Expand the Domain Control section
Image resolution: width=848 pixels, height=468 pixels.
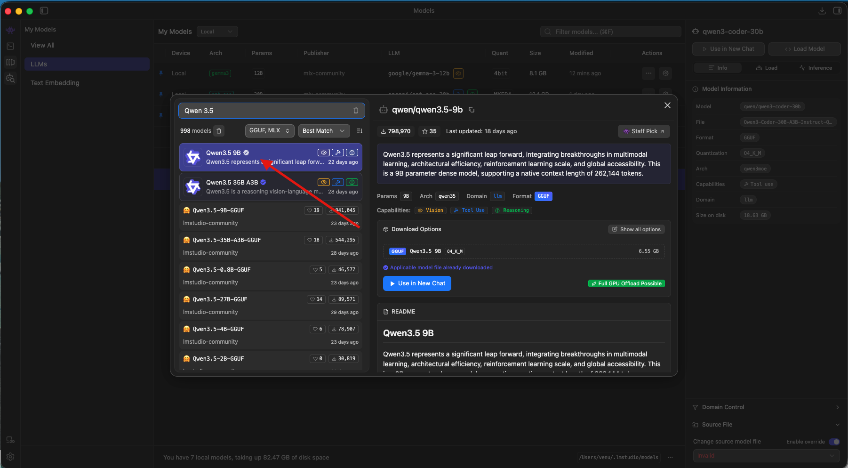tap(766, 407)
